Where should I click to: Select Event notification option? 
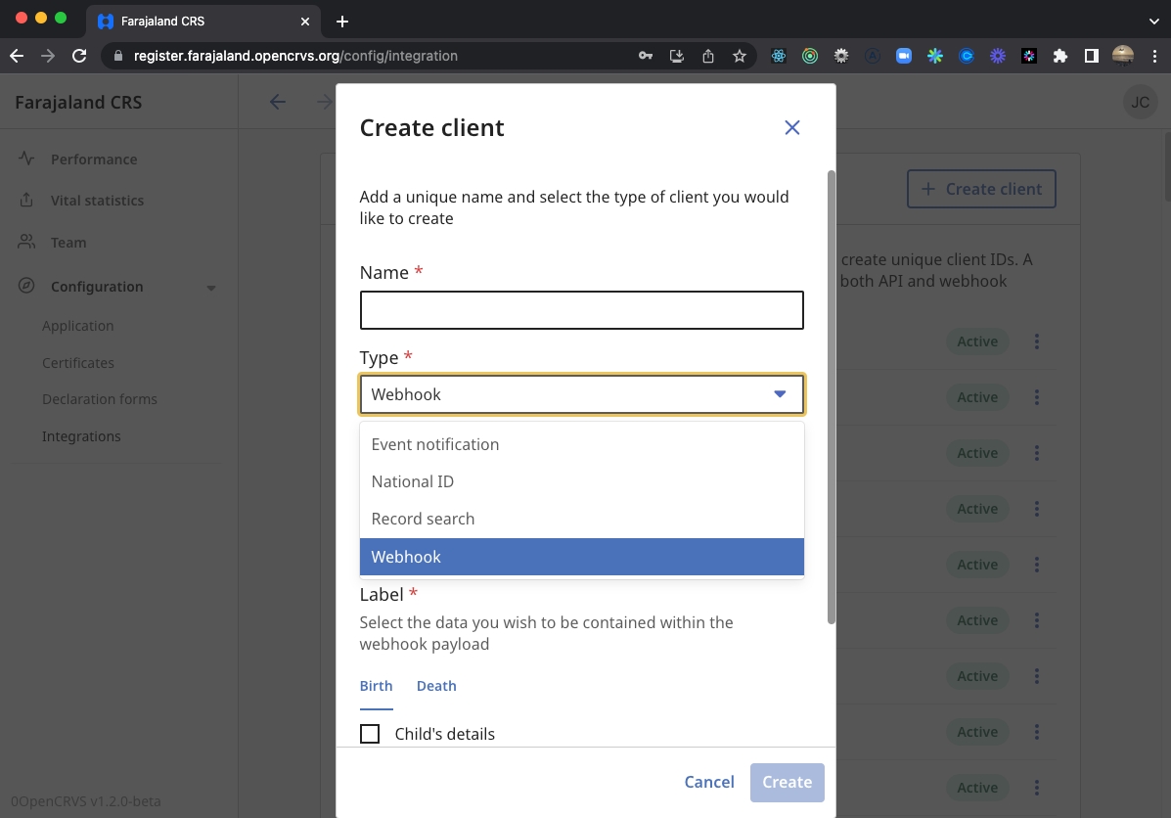tap(435, 444)
